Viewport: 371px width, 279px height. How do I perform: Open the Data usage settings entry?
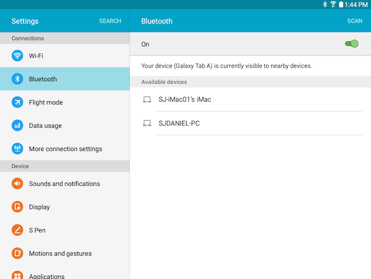pyautogui.click(x=64, y=125)
